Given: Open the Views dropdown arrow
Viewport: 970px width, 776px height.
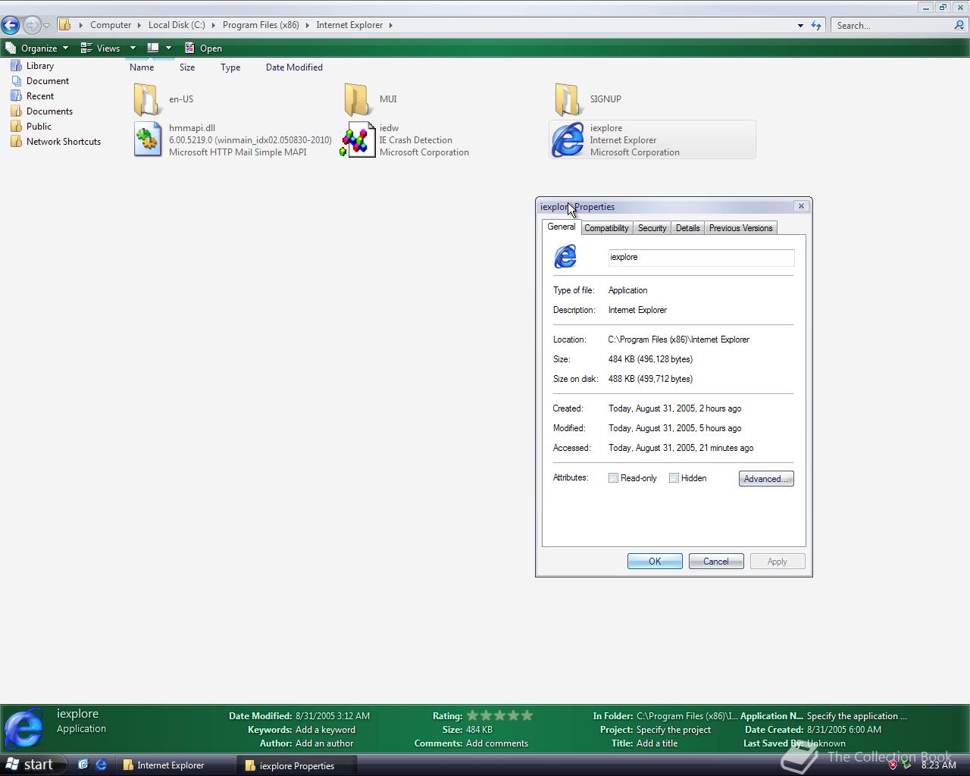Looking at the screenshot, I should point(133,48).
